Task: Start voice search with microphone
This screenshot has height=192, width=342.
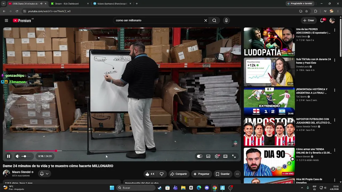Action: tap(226, 21)
